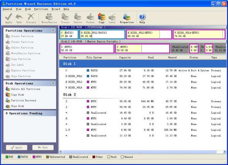Choose Move/Resize Partition in sidebar
Screen dimensions: 228x165
[x=23, y=53]
